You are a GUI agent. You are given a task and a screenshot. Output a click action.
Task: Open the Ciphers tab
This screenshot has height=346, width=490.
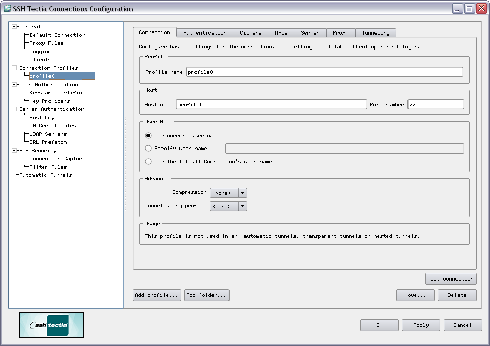tap(251, 32)
